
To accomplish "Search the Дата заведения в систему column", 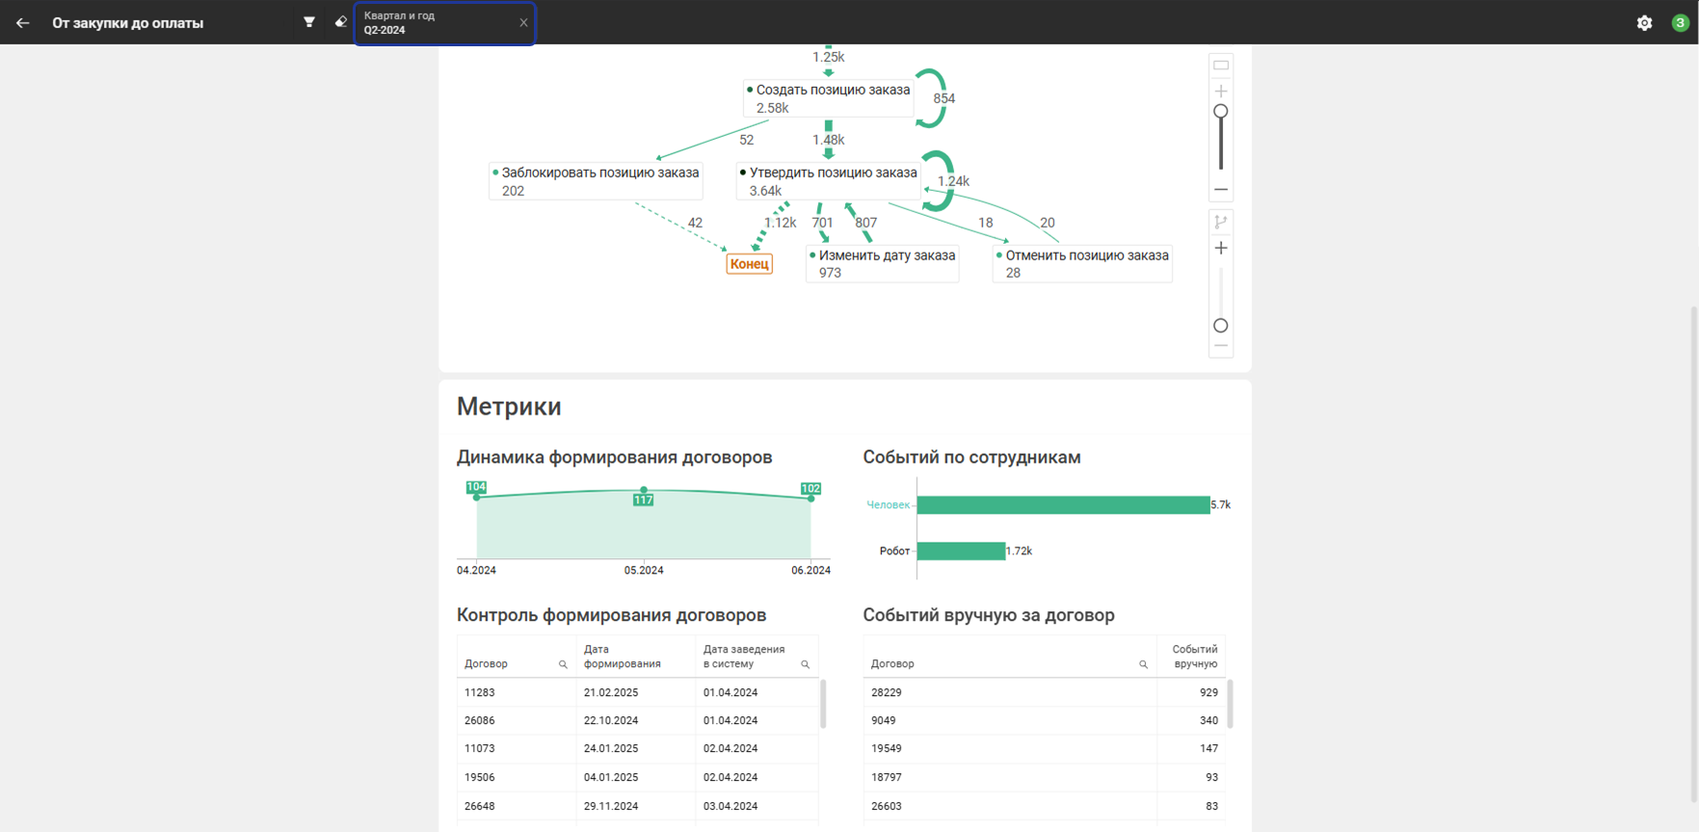I will click(805, 664).
